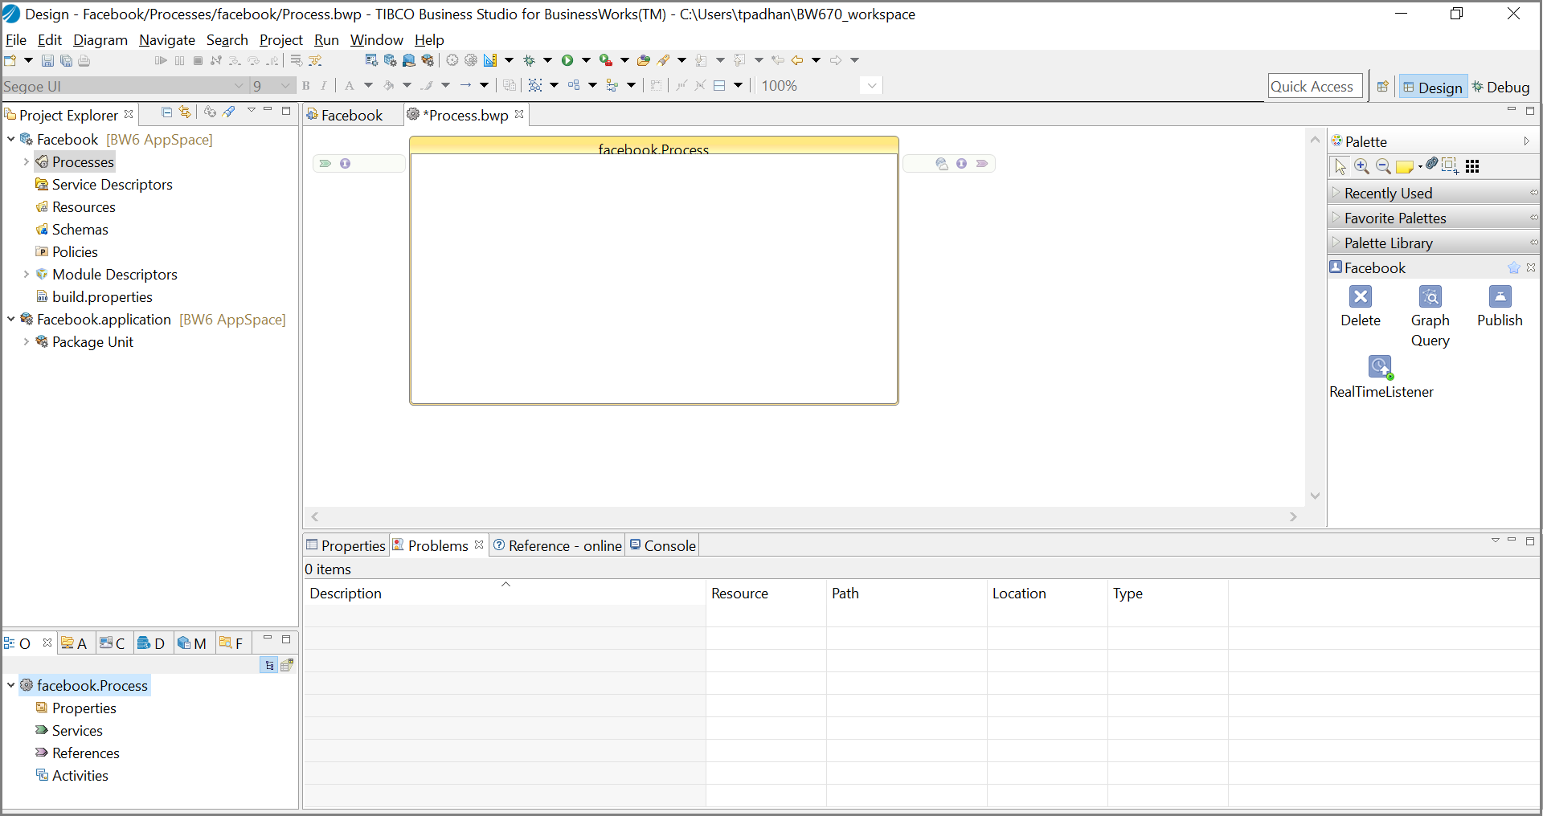Pick the Publish activity from Facebook palette
The height and width of the screenshot is (816, 1543).
[x=1499, y=298]
